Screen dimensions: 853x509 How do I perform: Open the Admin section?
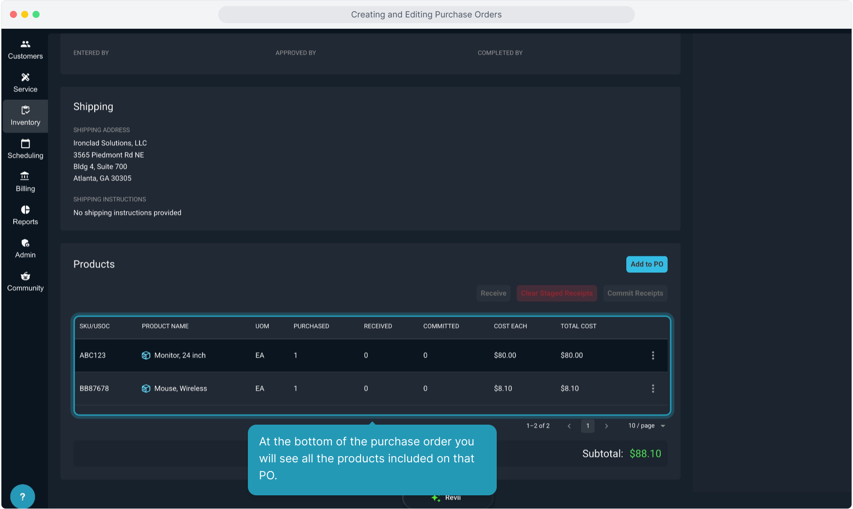[25, 248]
